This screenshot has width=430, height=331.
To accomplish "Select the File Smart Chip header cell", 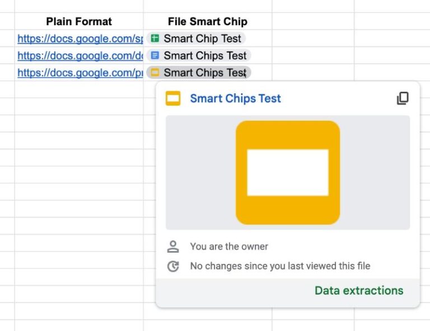I will 207,22.
